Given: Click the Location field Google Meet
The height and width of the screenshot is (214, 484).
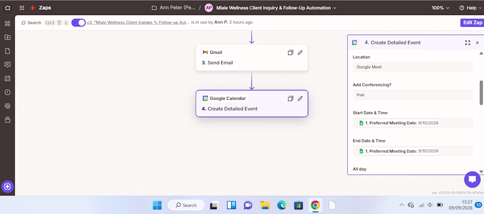Looking at the screenshot, I should coord(413,67).
